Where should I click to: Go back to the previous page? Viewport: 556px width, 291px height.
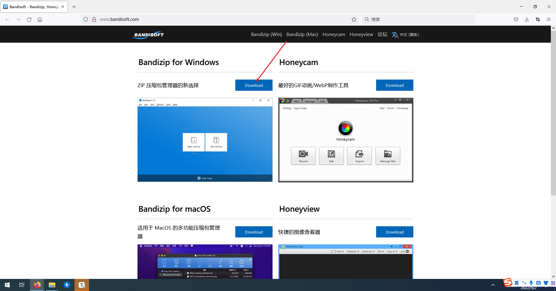click(7, 19)
